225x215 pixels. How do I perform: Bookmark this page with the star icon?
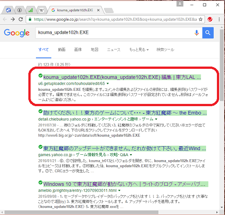[201, 19]
